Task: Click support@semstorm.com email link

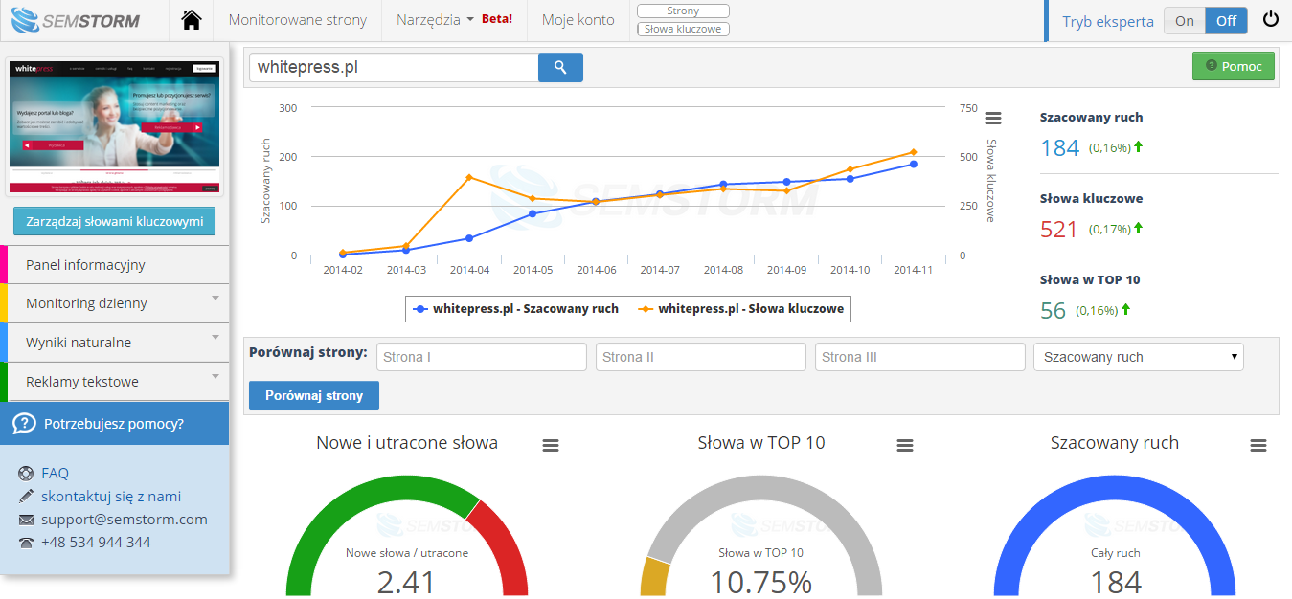Action: tap(125, 520)
